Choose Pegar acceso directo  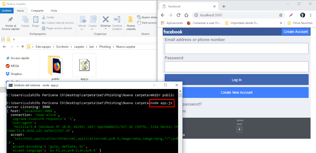pos(57,28)
